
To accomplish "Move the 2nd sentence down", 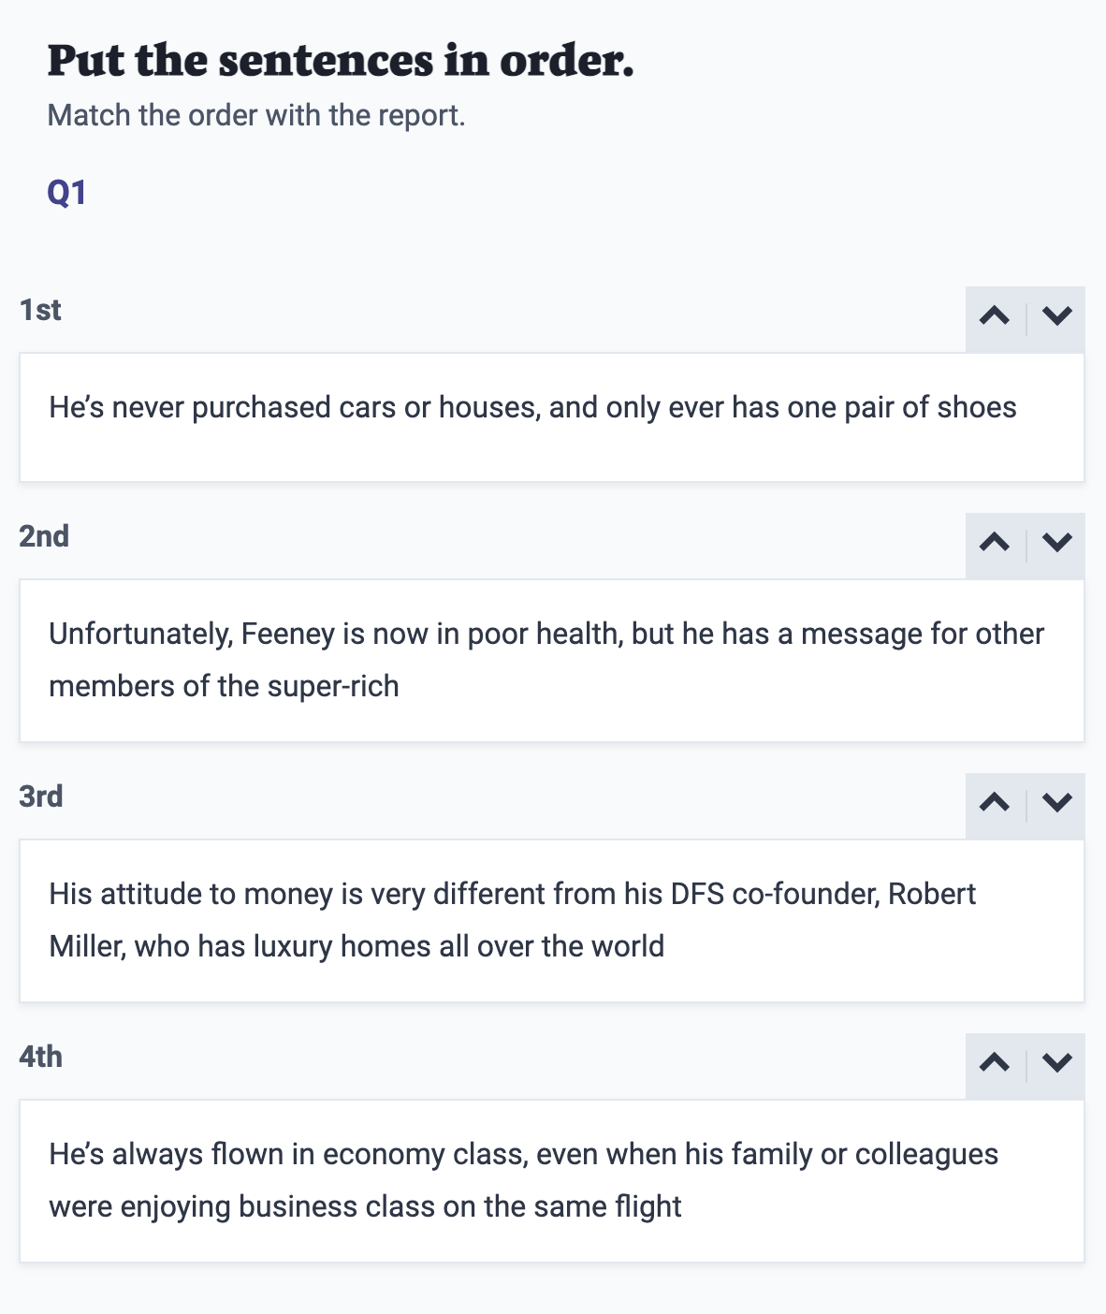I will point(1056,543).
